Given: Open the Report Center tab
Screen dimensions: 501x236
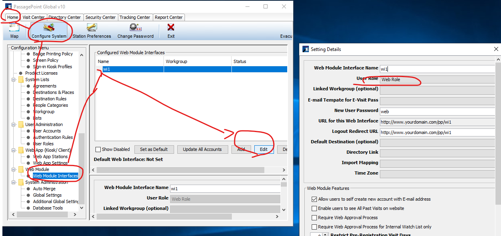Looking at the screenshot, I should [x=169, y=17].
